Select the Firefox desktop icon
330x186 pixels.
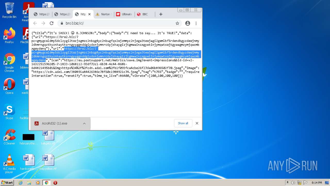coord(9,36)
